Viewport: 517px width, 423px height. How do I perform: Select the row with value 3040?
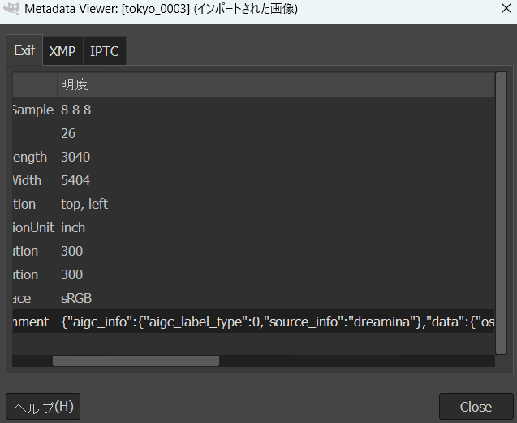click(x=253, y=157)
